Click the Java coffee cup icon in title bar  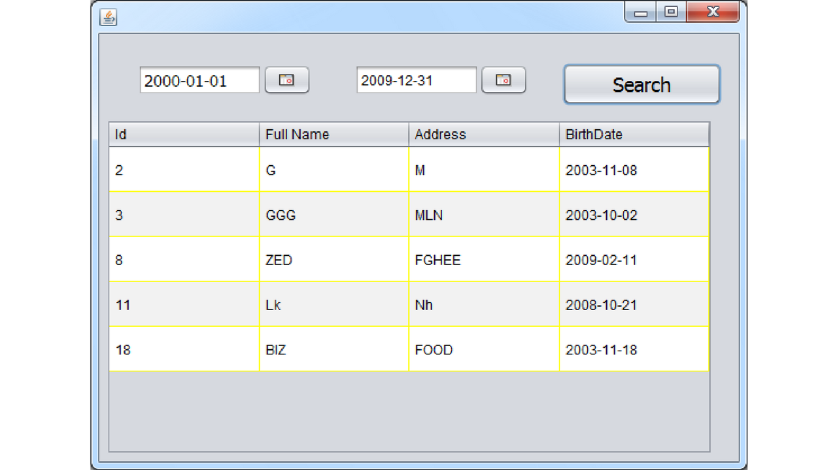pos(109,18)
